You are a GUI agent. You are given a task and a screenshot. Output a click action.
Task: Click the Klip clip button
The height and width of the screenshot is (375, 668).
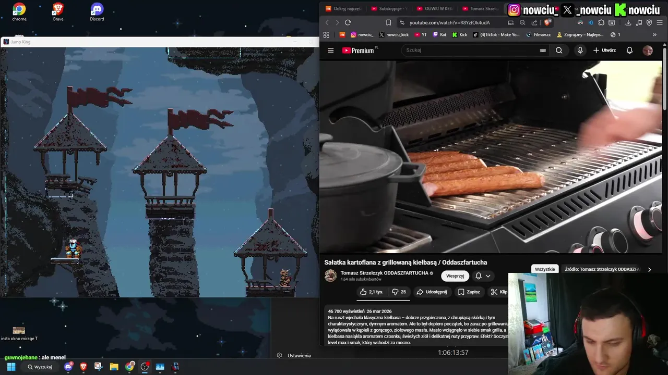499,292
